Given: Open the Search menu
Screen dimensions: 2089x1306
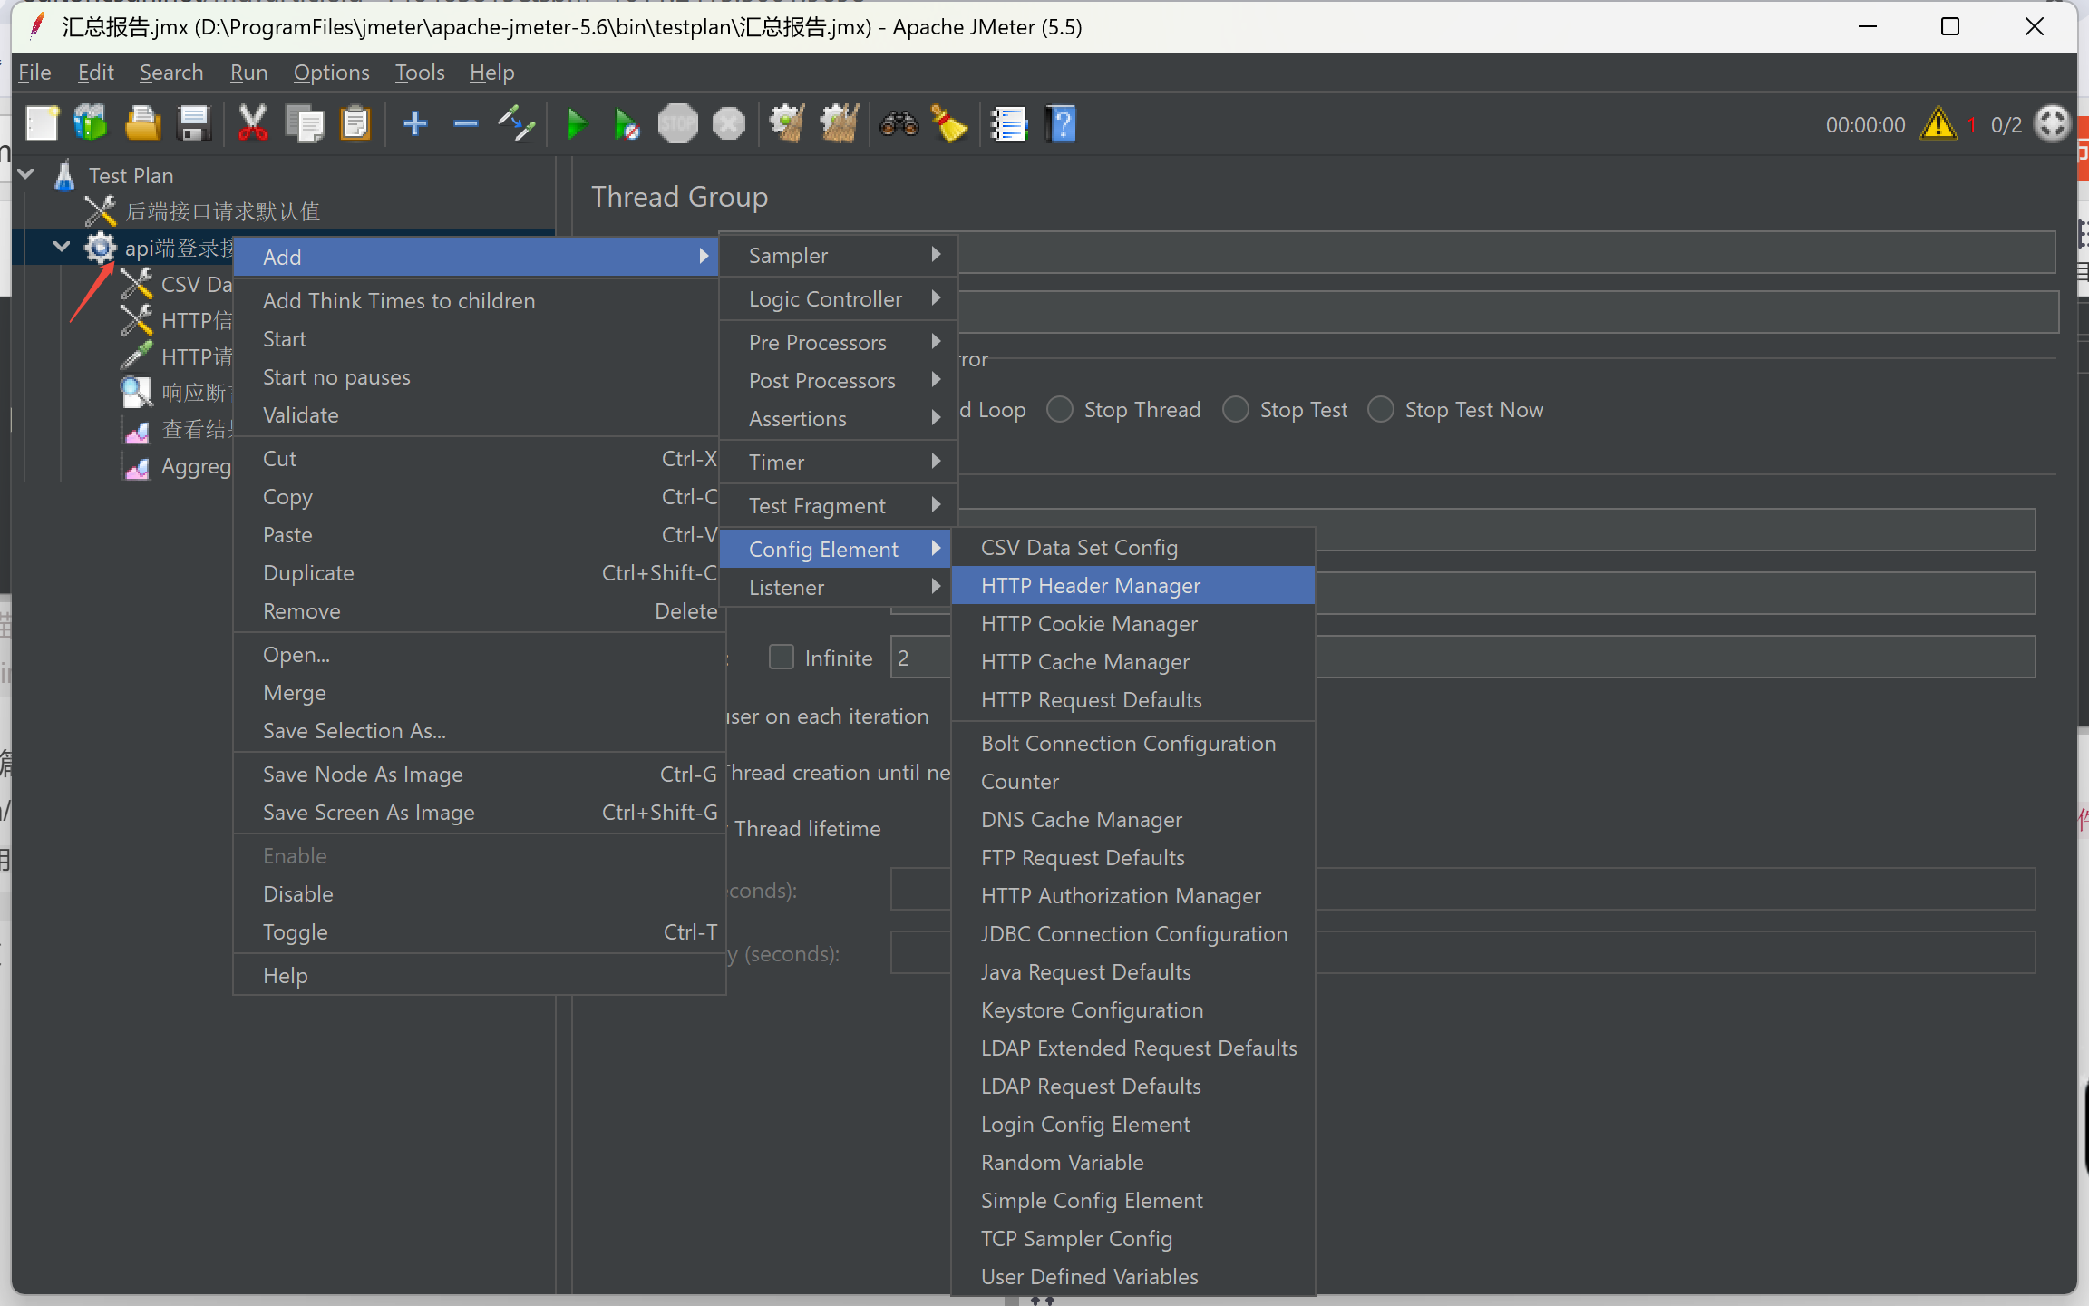Looking at the screenshot, I should [x=171, y=73].
